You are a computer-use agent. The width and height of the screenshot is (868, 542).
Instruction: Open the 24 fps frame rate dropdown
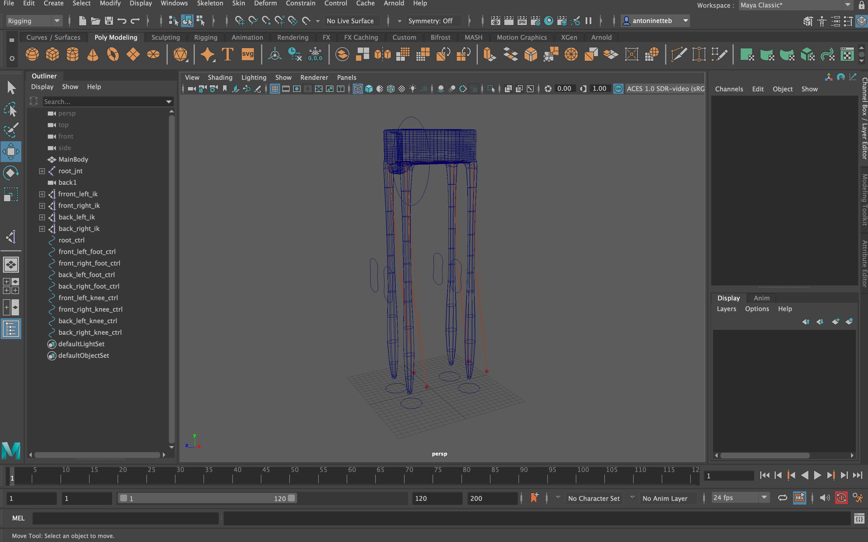click(740, 498)
